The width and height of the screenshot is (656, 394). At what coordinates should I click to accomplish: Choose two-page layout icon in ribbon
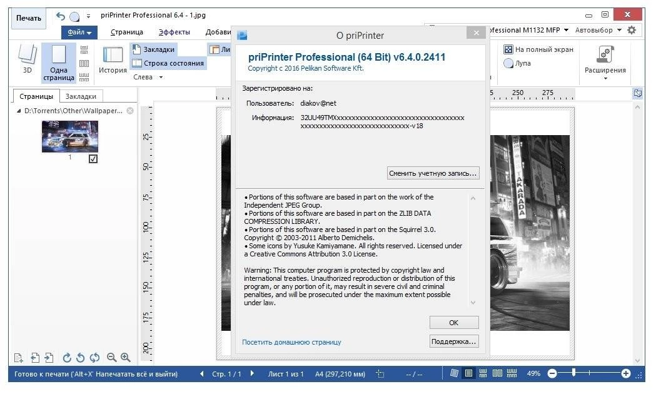click(x=84, y=64)
